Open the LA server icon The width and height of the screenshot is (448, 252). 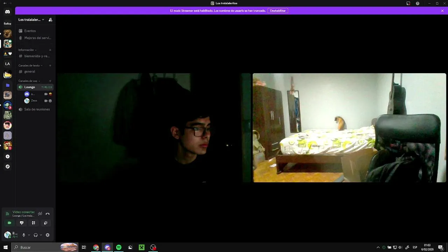7,64
